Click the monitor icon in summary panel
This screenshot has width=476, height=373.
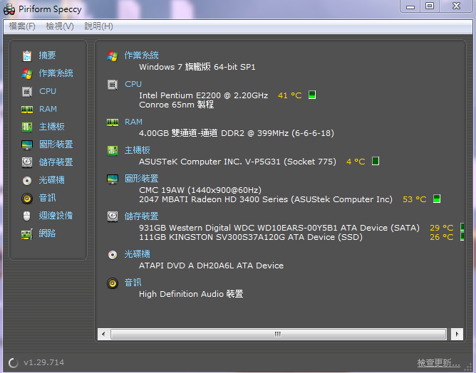point(113,179)
